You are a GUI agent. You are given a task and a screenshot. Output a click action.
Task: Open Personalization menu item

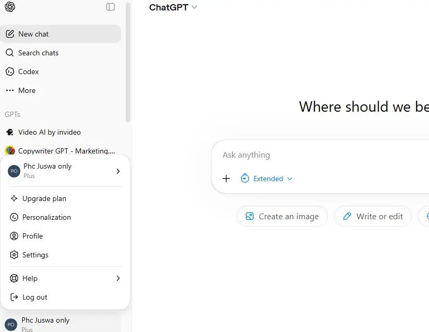point(65,217)
